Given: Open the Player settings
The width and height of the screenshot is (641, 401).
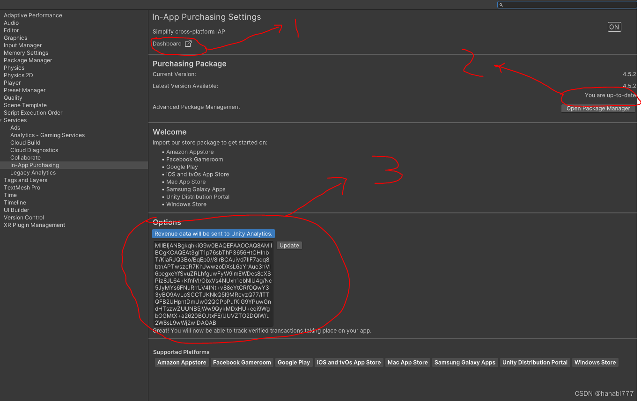Looking at the screenshot, I should point(12,83).
